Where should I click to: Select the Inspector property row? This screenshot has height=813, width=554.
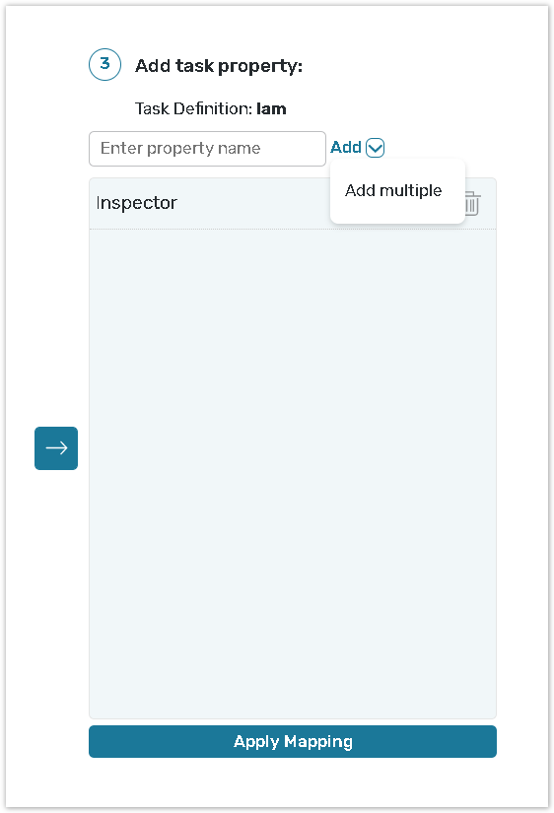coord(293,203)
